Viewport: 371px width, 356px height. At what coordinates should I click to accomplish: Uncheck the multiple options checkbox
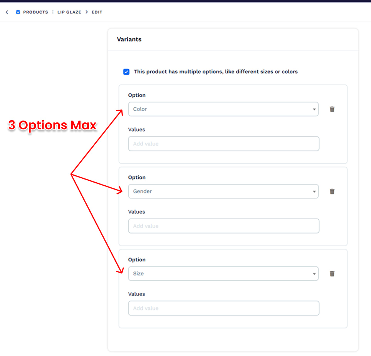(x=126, y=72)
